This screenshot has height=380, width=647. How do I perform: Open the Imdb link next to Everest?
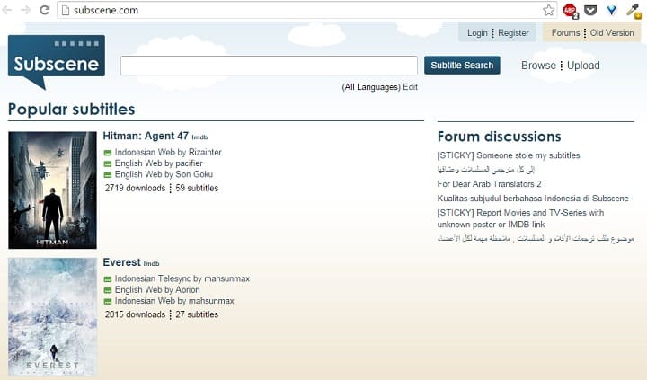(x=152, y=263)
